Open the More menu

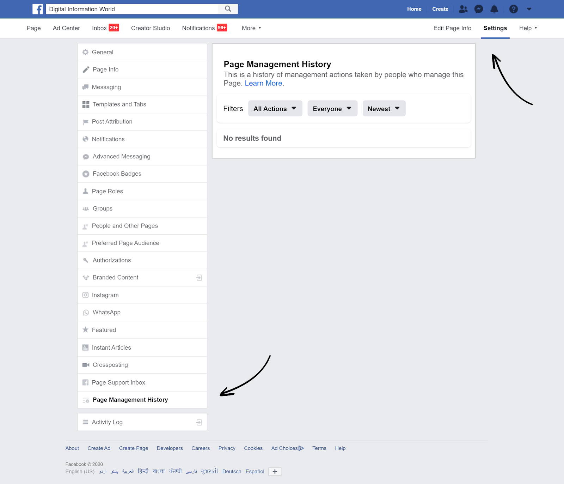point(251,28)
